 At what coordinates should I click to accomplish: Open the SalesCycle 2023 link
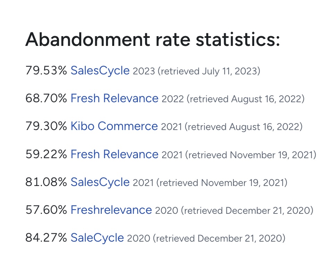[x=100, y=71]
